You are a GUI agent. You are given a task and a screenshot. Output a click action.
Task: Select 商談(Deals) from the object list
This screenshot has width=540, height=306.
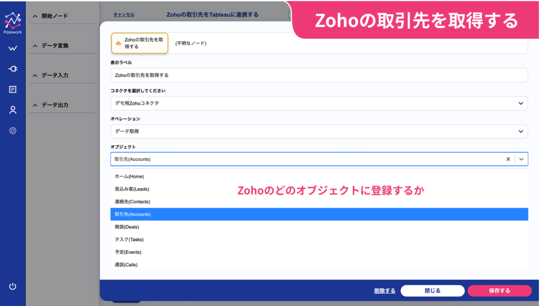(319, 227)
